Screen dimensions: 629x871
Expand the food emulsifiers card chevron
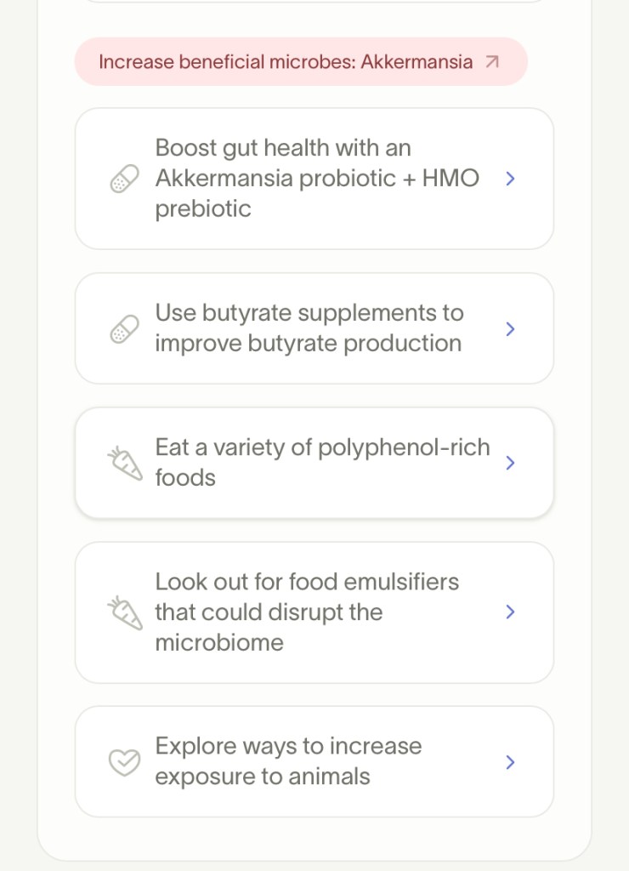point(510,612)
